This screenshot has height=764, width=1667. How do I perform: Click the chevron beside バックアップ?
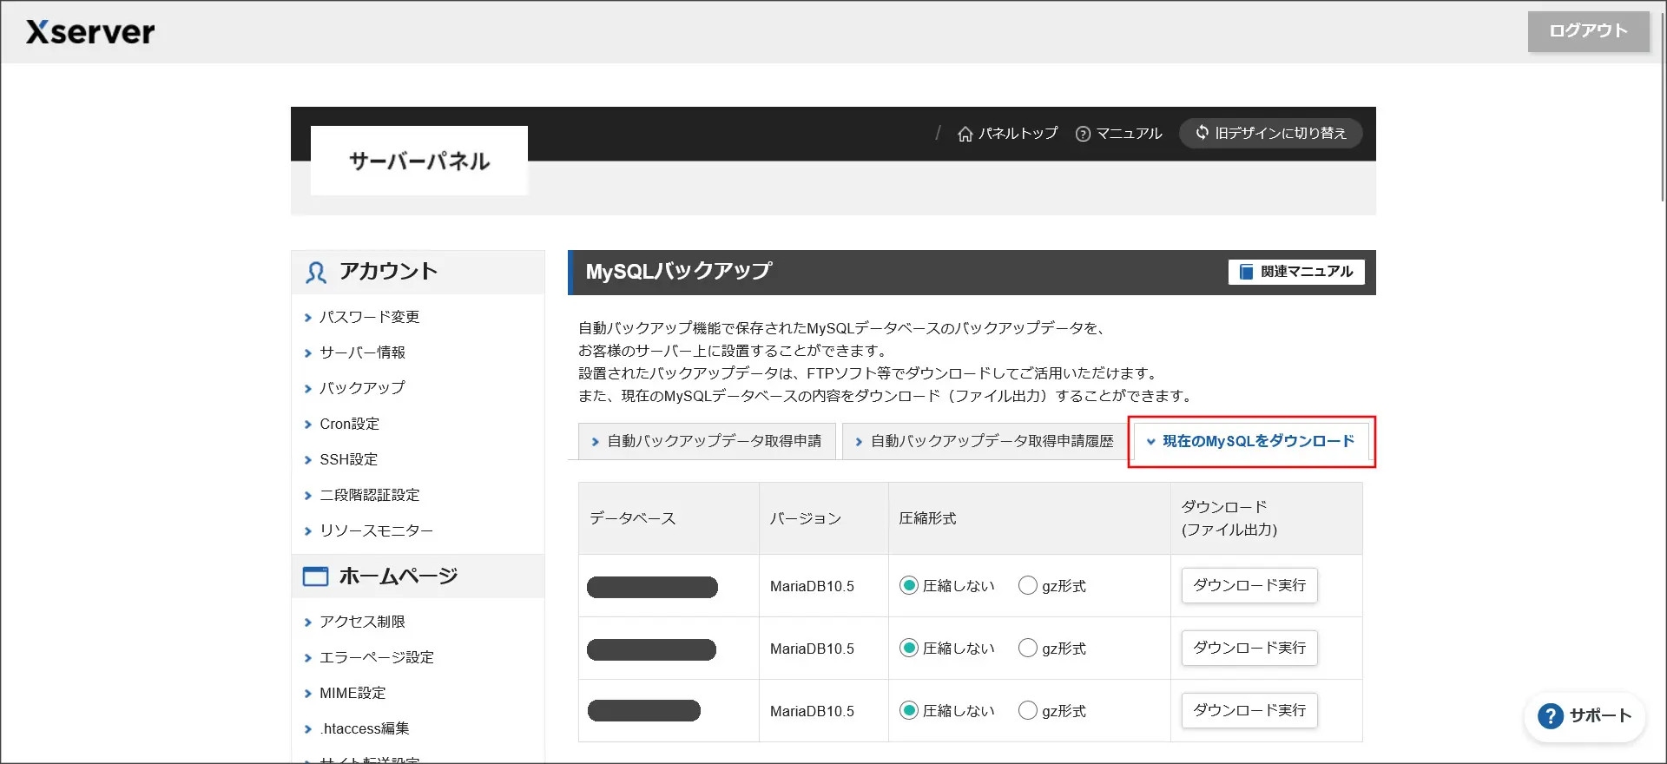coord(307,389)
